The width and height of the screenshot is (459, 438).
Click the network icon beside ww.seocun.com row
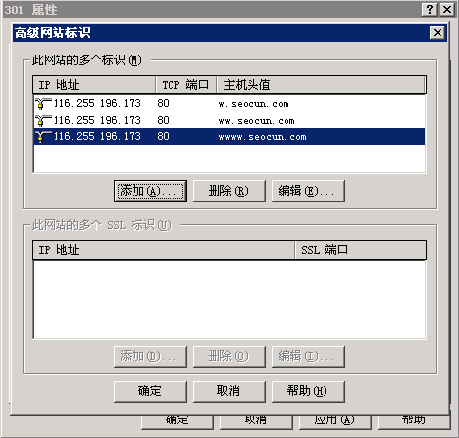pyautogui.click(x=43, y=121)
